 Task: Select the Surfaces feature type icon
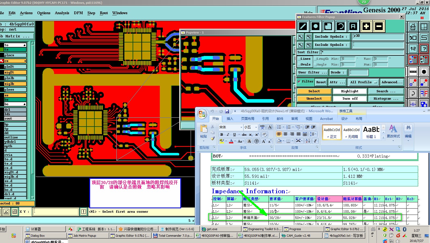click(x=328, y=26)
